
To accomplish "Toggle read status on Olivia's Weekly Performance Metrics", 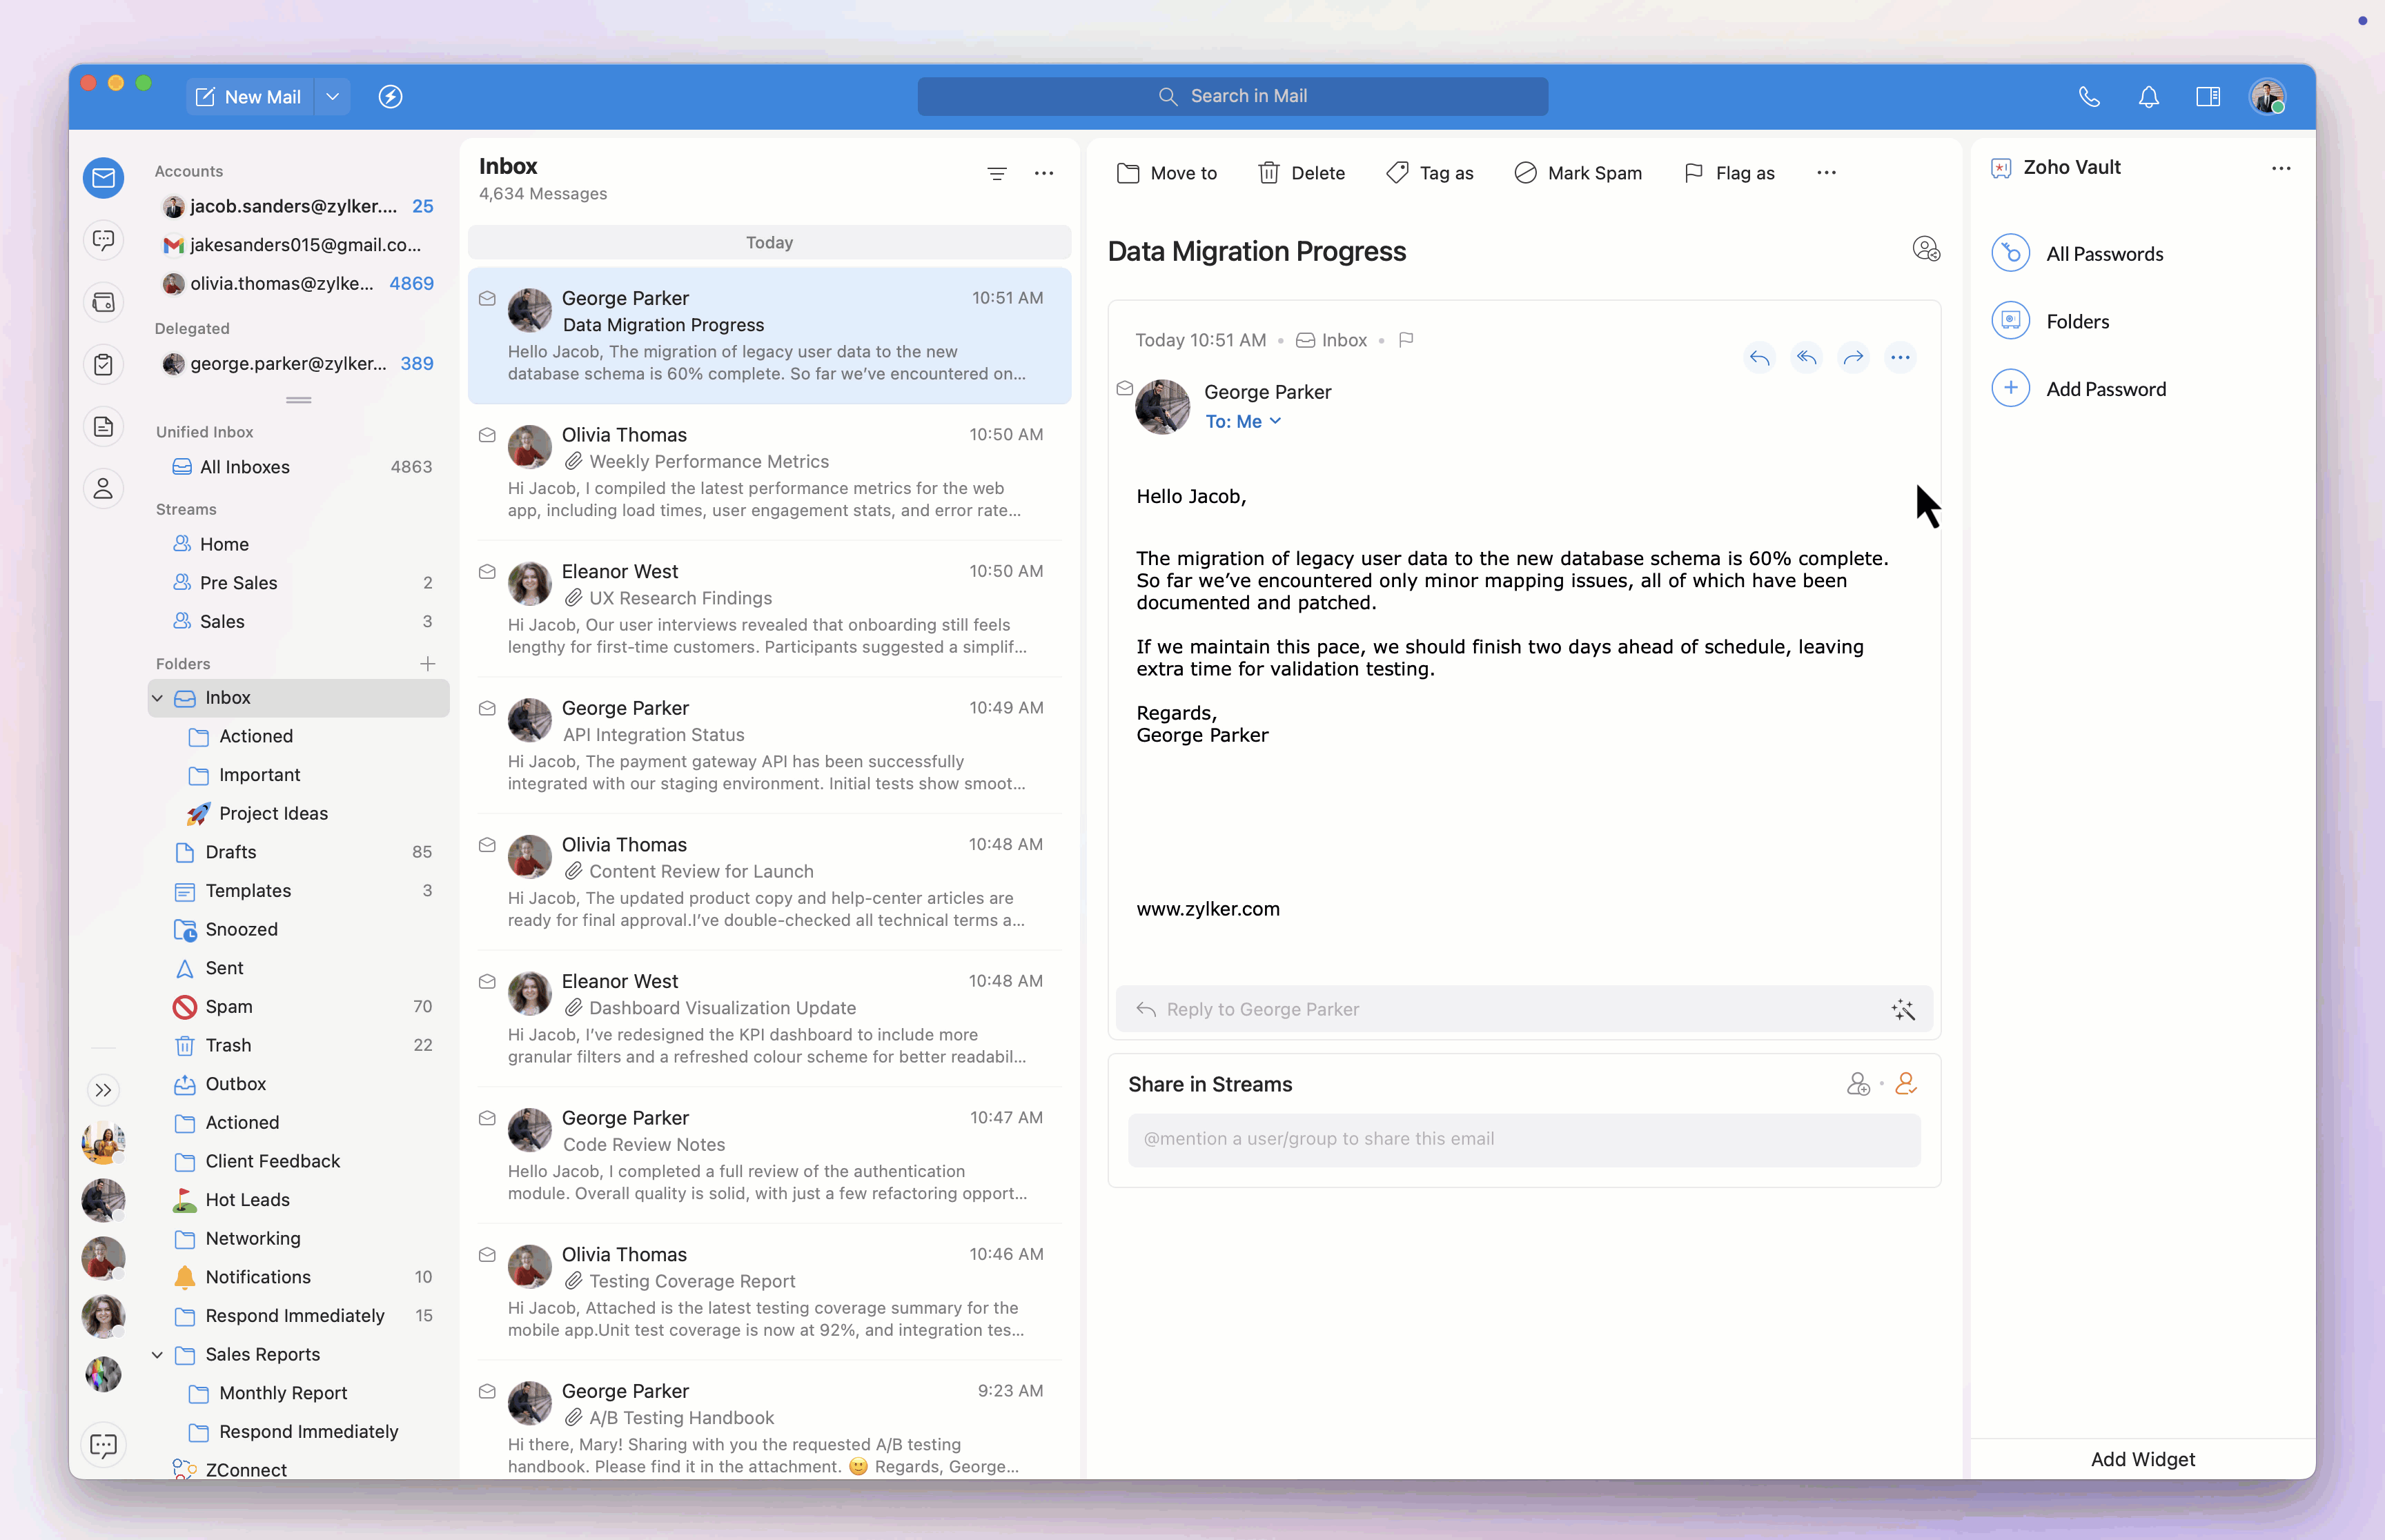I will point(487,435).
